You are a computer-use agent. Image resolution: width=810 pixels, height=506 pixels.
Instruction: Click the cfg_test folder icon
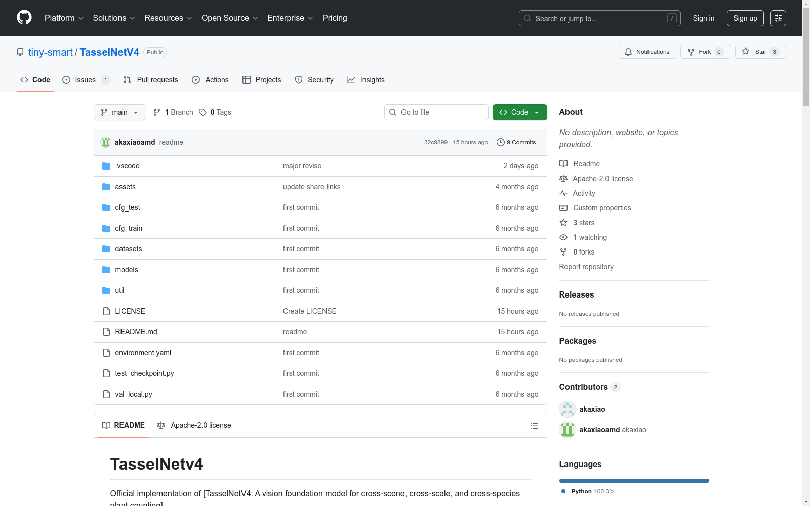tap(106, 207)
